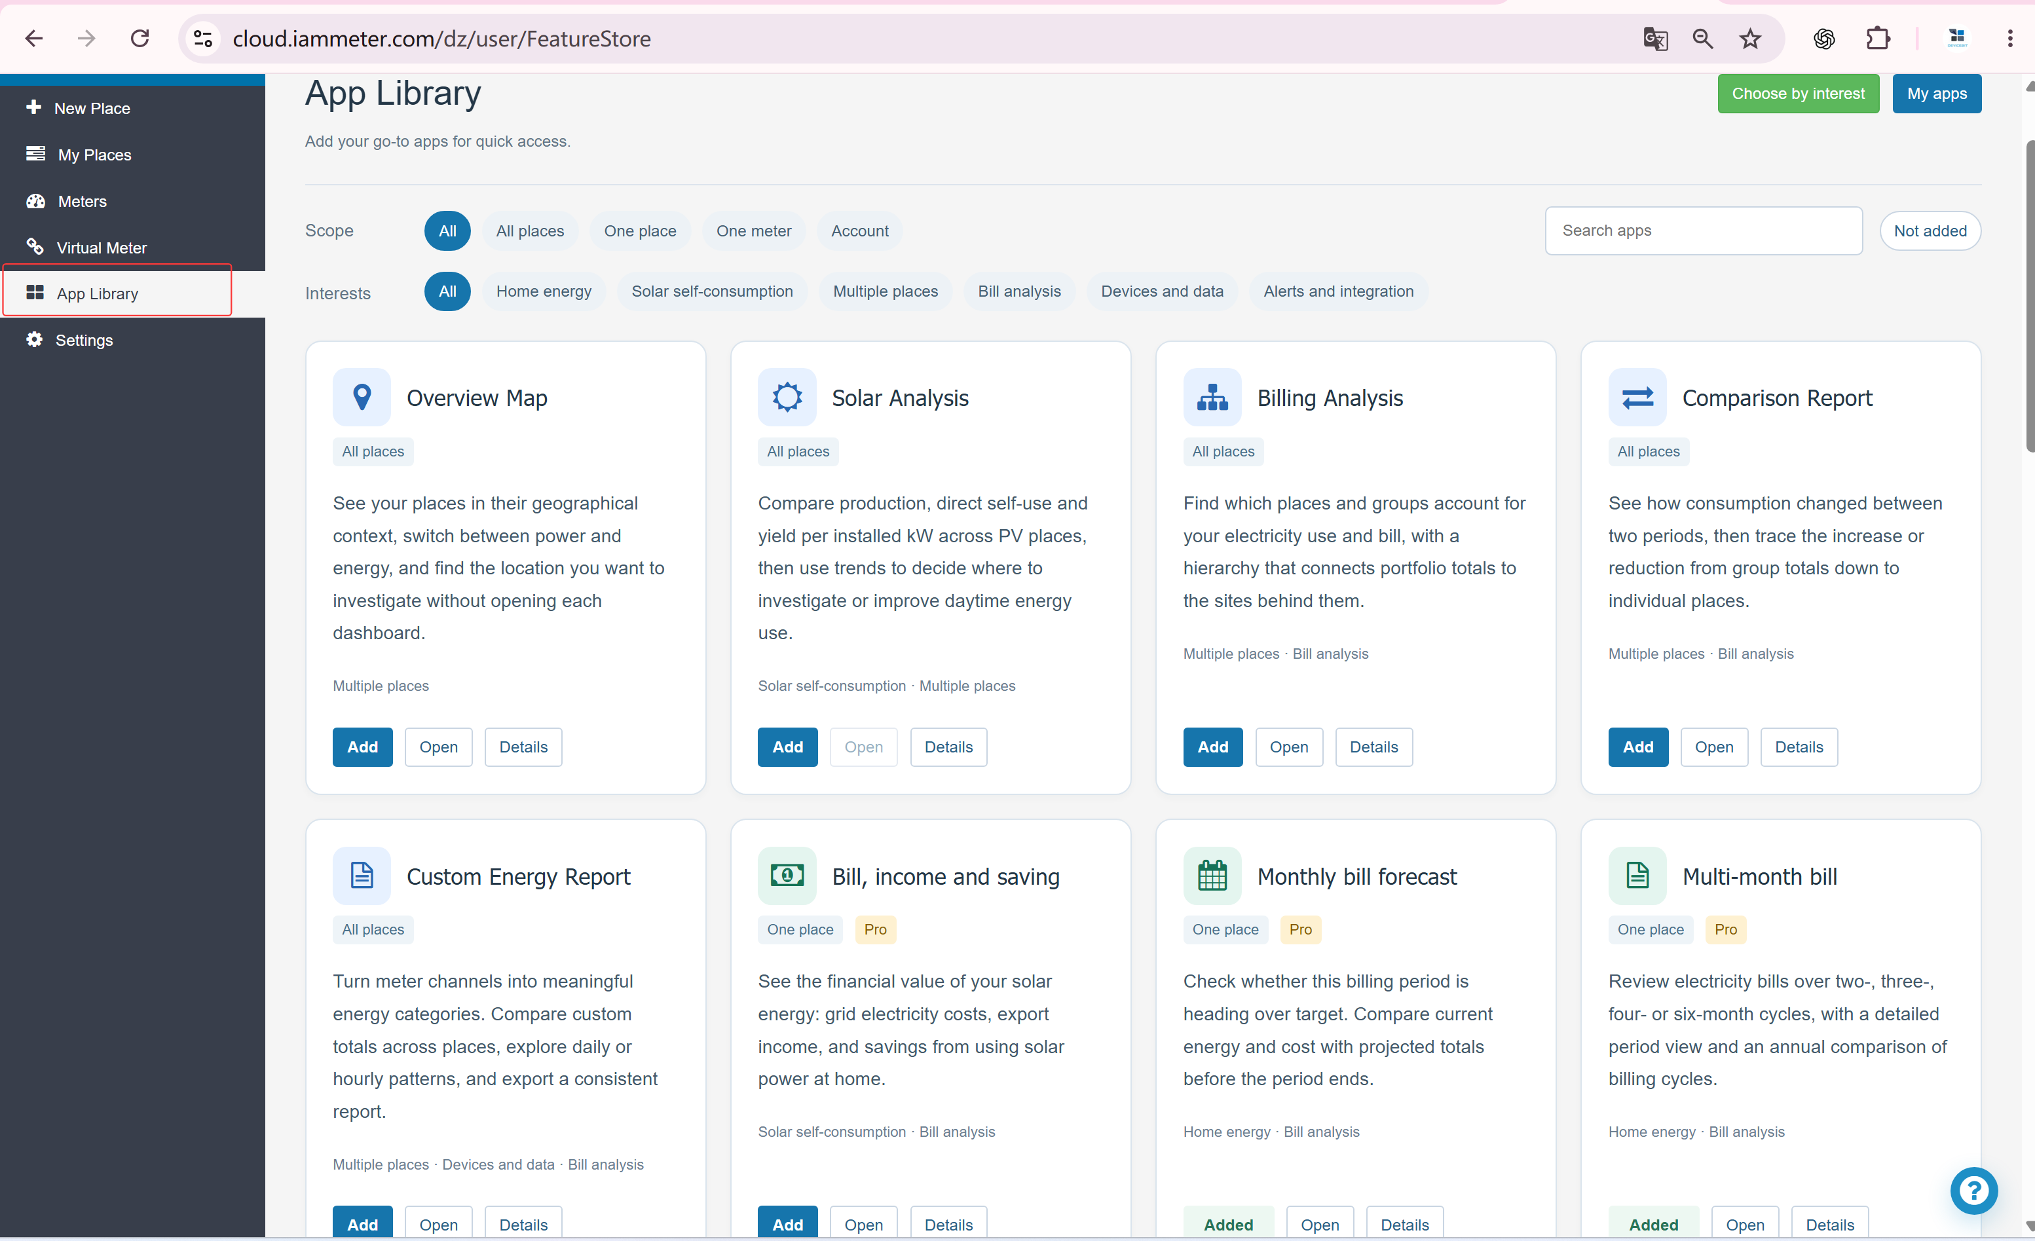Filter interests by Multiple places
This screenshot has height=1241, width=2035.
[886, 291]
